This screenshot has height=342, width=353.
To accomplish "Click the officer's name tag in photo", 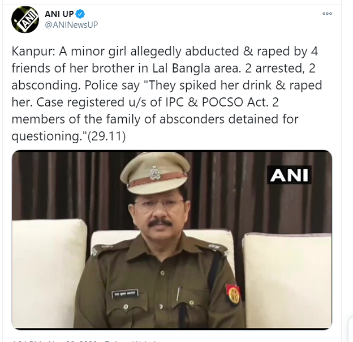I will 125,293.
